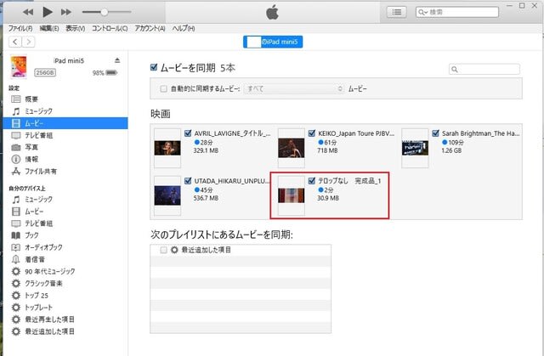Click the テロップなし 完成品_1 thumbnail
Screen dimensions: 544x356
[x=292, y=195]
